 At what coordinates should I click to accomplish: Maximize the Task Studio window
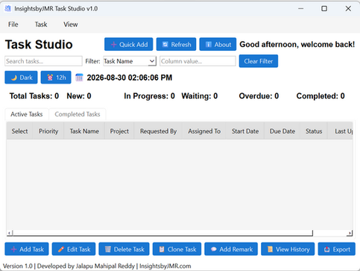[x=324, y=9]
